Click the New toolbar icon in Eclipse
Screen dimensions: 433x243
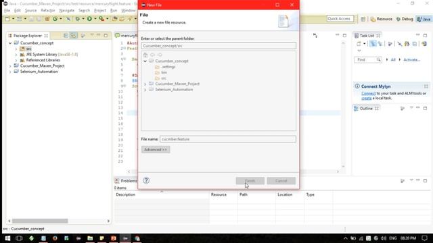pos(7,19)
